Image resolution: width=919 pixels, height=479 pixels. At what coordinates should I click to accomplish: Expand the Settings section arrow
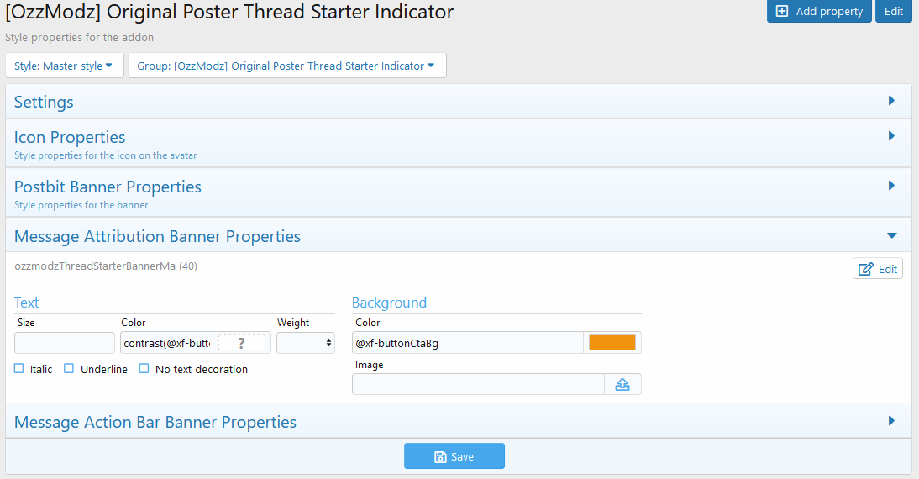pos(891,101)
